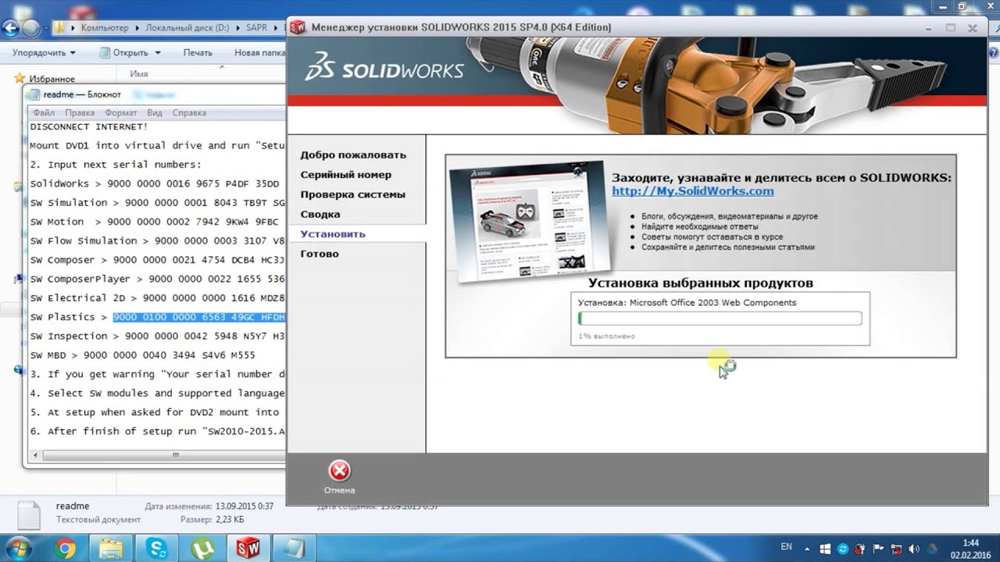Click the SolidWorks installer taskbar icon

coord(248,549)
